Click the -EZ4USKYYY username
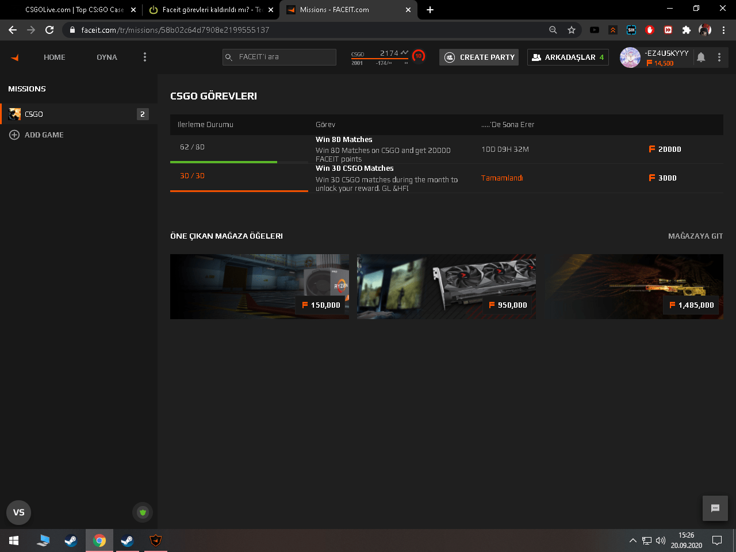Viewport: 736px width, 552px height. pos(667,53)
